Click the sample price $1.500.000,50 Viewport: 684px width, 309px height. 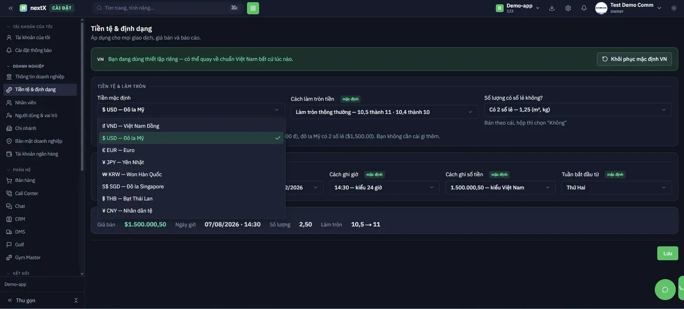pyautogui.click(x=145, y=224)
